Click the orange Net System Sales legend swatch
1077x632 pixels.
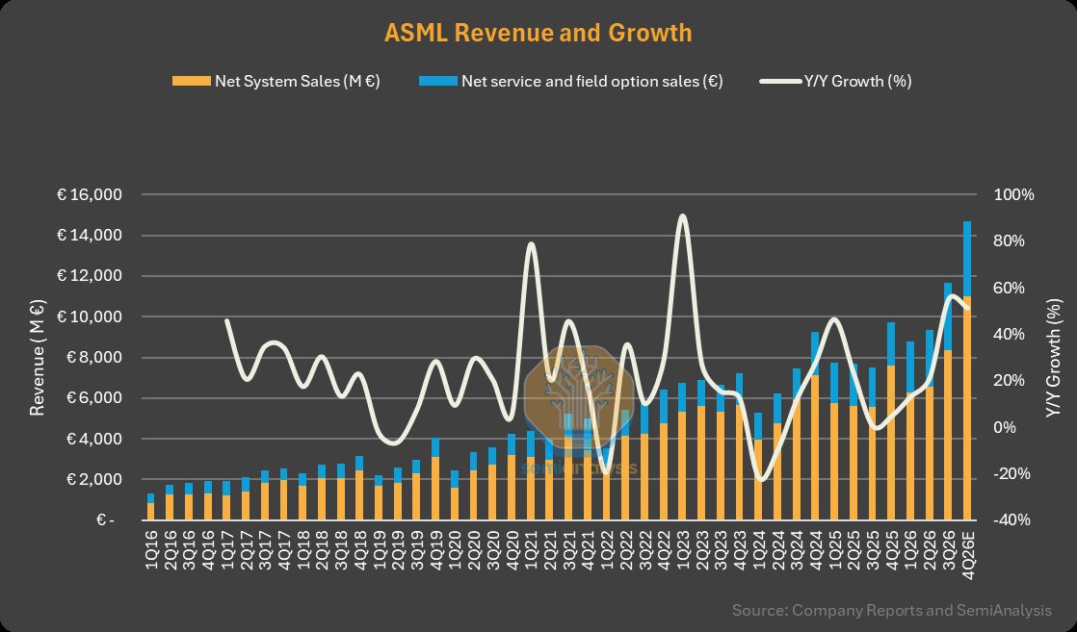191,81
